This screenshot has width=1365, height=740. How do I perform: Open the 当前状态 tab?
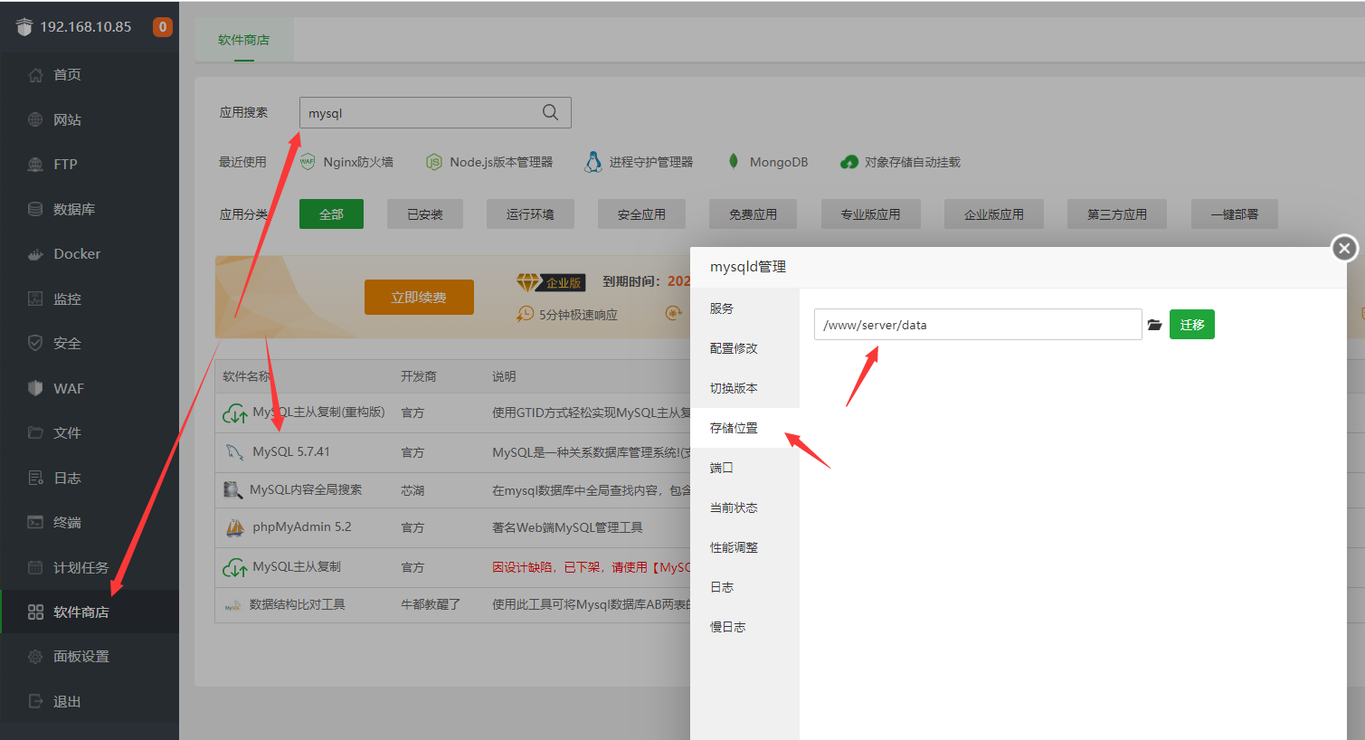(744, 508)
